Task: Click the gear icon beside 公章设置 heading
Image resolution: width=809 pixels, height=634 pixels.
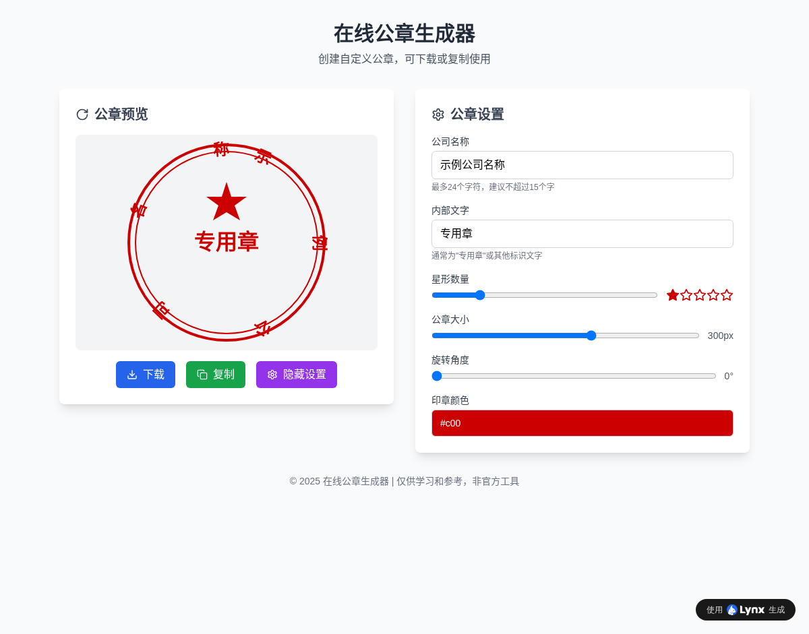Action: [438, 115]
